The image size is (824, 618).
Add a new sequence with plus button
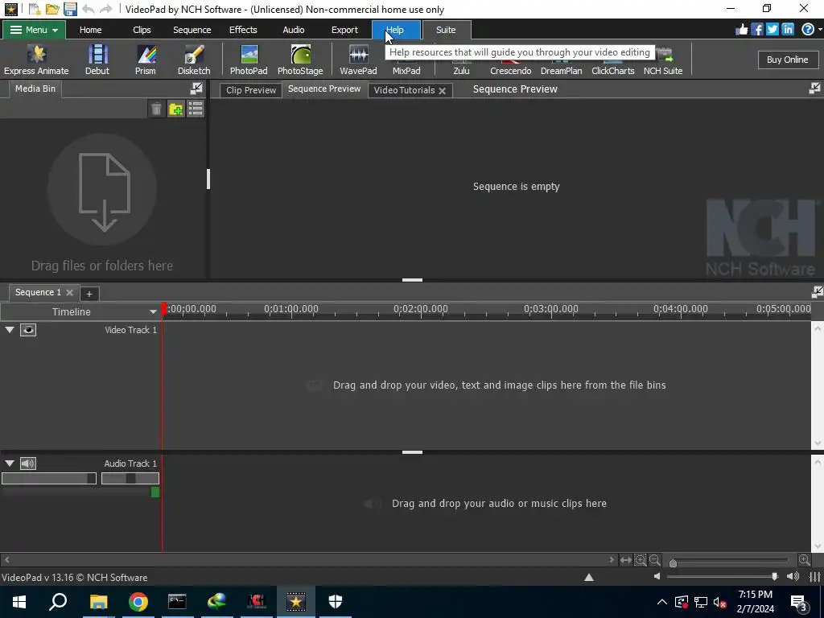89,293
